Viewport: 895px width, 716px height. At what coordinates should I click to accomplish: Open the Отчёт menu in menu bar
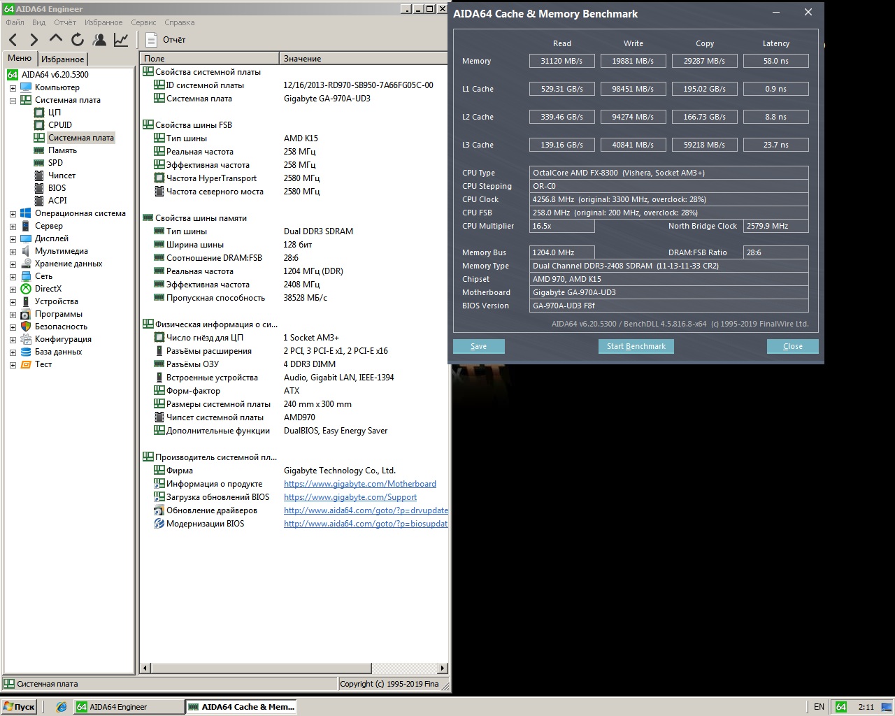[65, 22]
